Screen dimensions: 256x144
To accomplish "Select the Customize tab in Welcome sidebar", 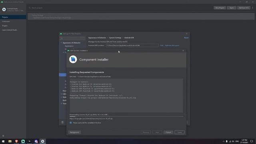I will pyautogui.click(x=13, y=21).
